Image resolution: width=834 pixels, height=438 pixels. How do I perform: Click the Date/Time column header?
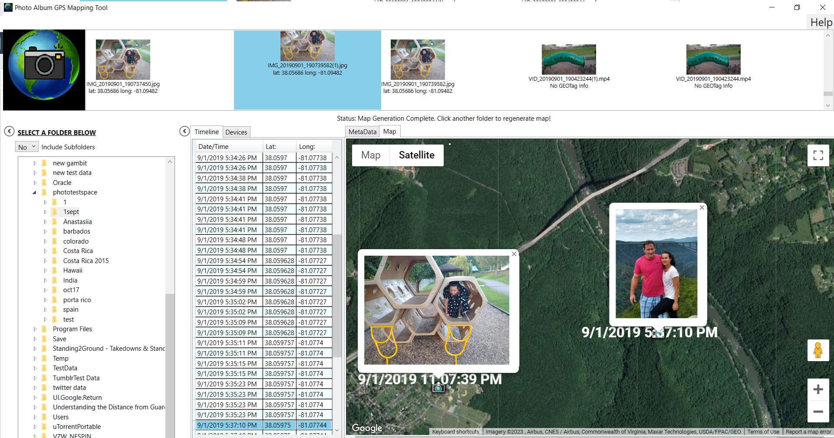point(228,147)
